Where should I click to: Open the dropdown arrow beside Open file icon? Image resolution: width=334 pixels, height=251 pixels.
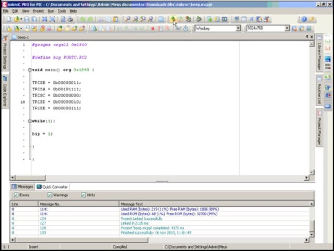click(x=21, y=19)
